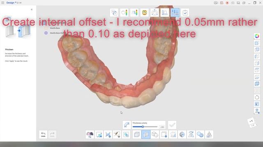Screen dimensions: 263x147
Task: Click the boolean shapes subtract icon
Action: [155, 134]
